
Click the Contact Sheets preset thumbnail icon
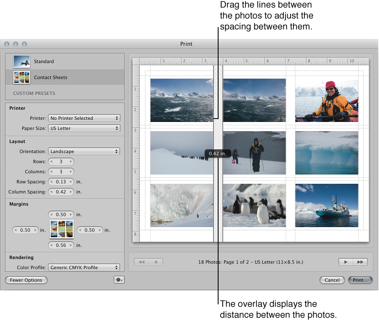point(21,77)
